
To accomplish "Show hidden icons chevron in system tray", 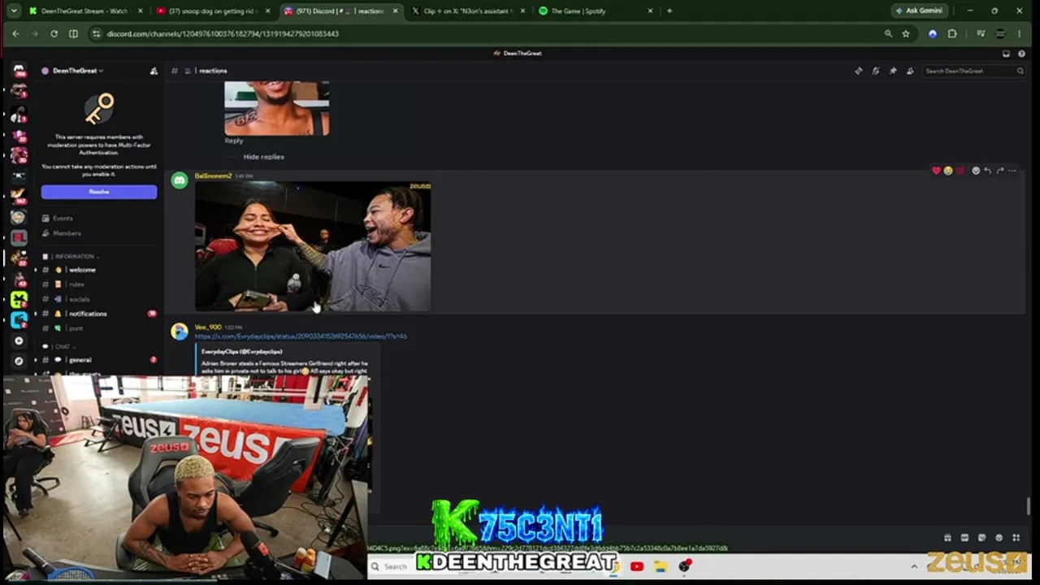I will pos(914,566).
